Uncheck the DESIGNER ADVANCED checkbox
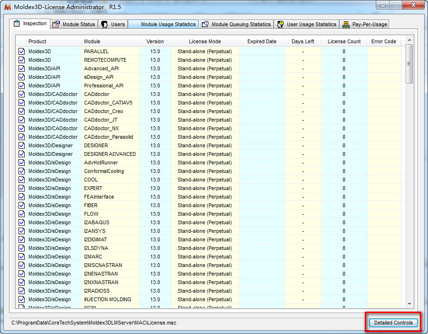 point(21,154)
